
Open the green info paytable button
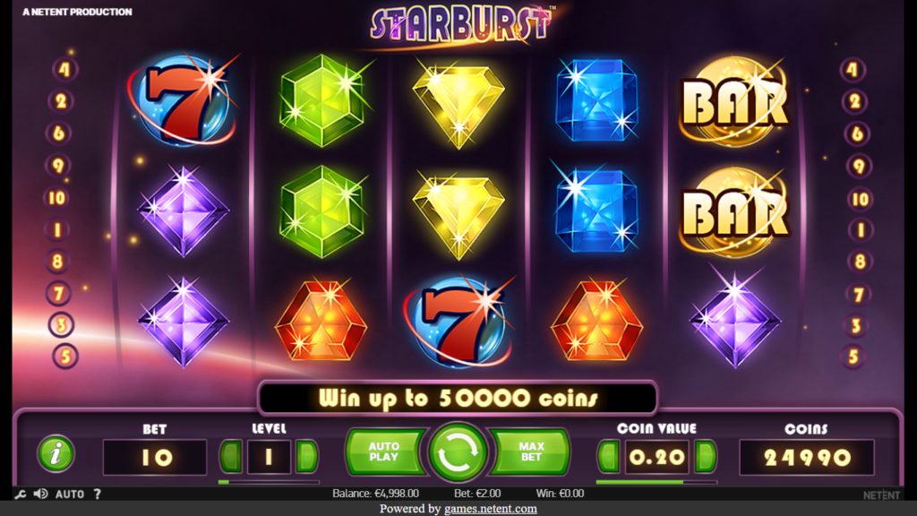pyautogui.click(x=56, y=453)
